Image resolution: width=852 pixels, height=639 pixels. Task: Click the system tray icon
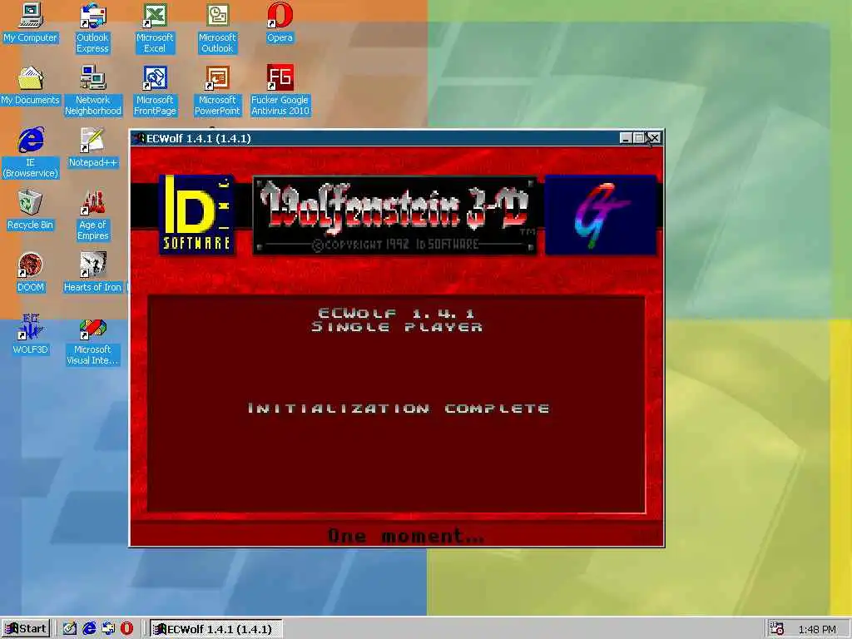pos(776,629)
